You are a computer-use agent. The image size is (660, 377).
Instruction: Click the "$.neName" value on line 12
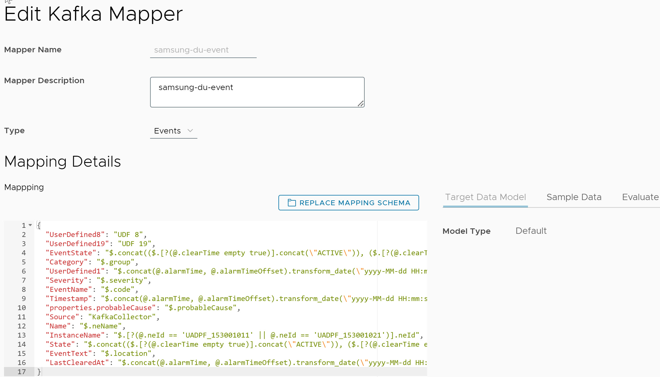(101, 326)
